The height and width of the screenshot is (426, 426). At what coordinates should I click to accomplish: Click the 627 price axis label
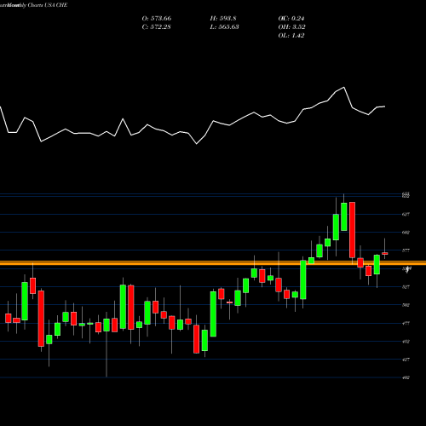406,215
